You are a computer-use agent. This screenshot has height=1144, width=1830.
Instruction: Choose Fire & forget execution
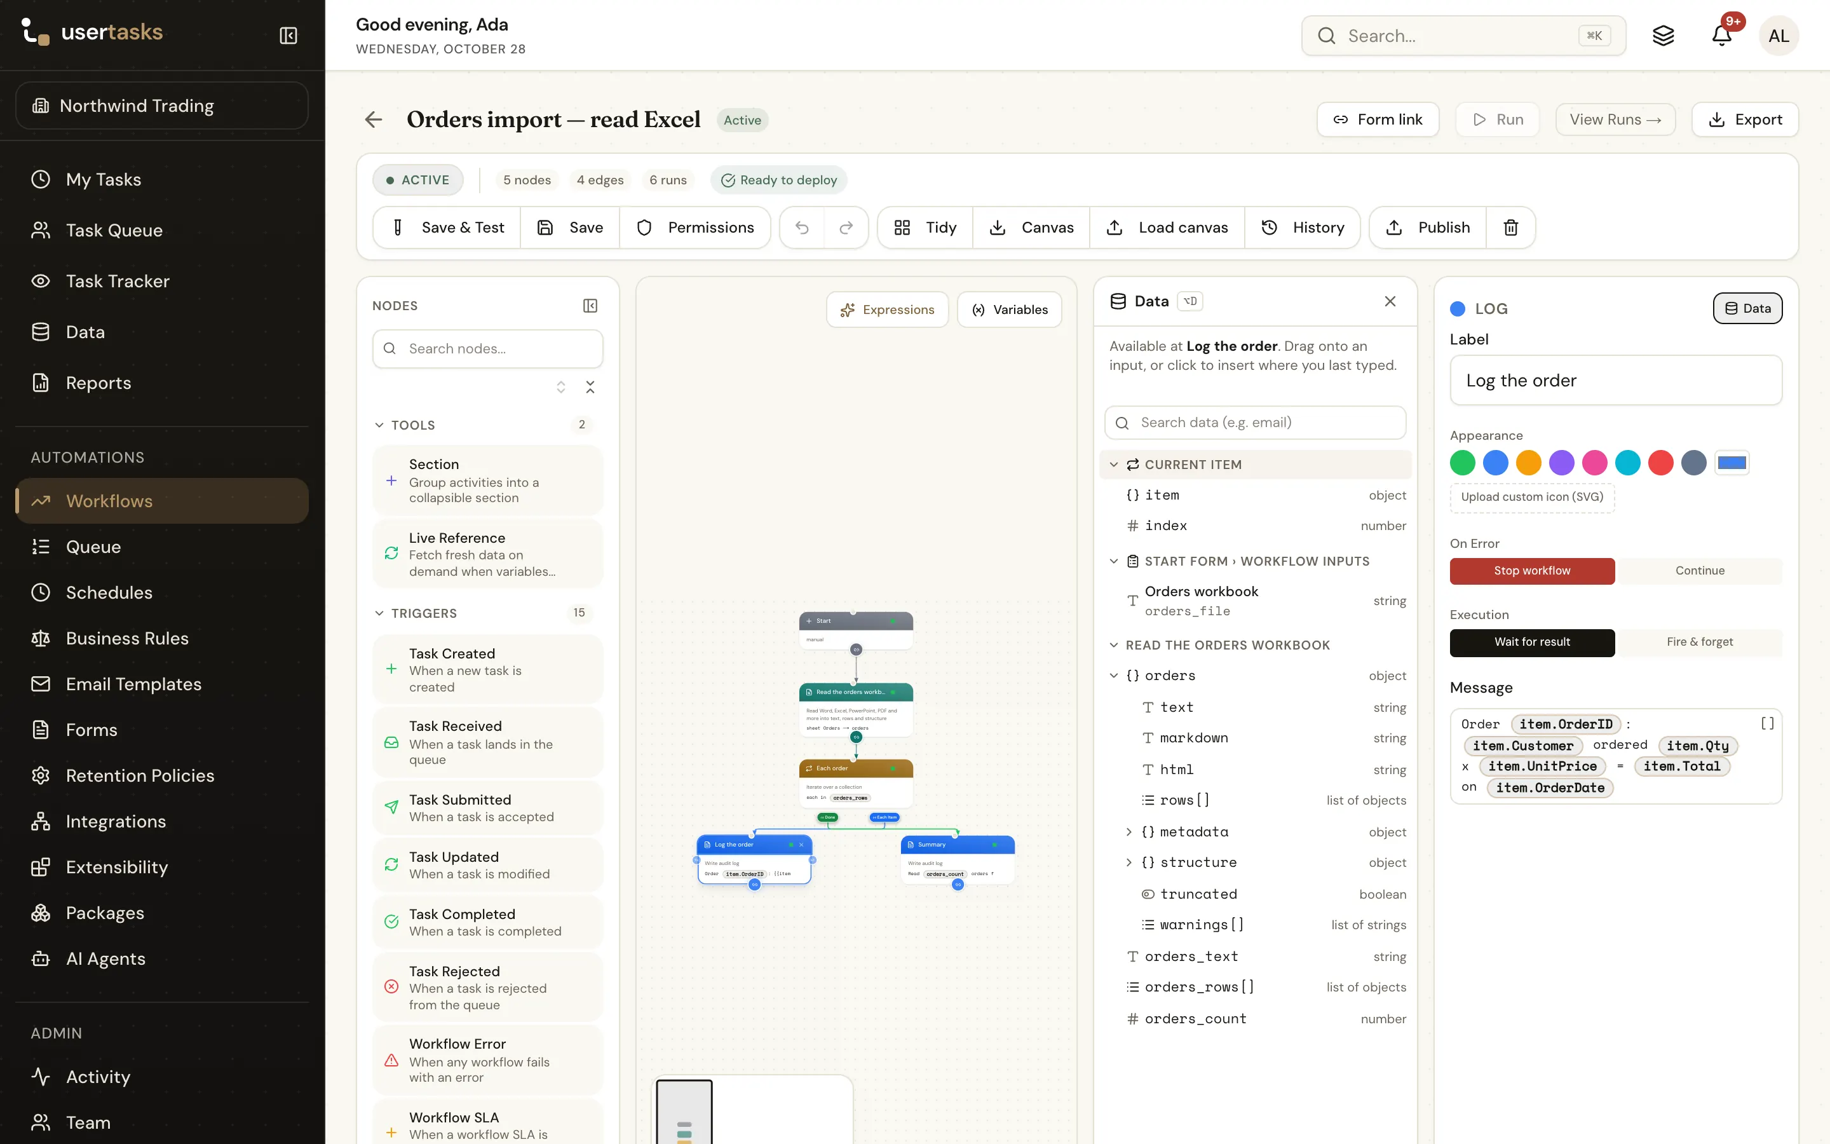click(x=1699, y=642)
